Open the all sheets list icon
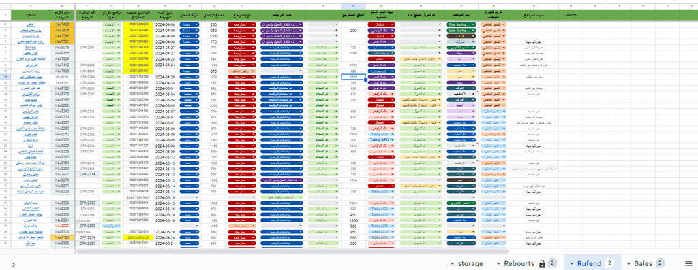This screenshot has width=698, height=270. point(688,263)
